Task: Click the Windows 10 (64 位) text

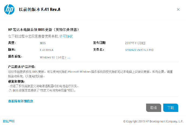Action: tap(53, 57)
